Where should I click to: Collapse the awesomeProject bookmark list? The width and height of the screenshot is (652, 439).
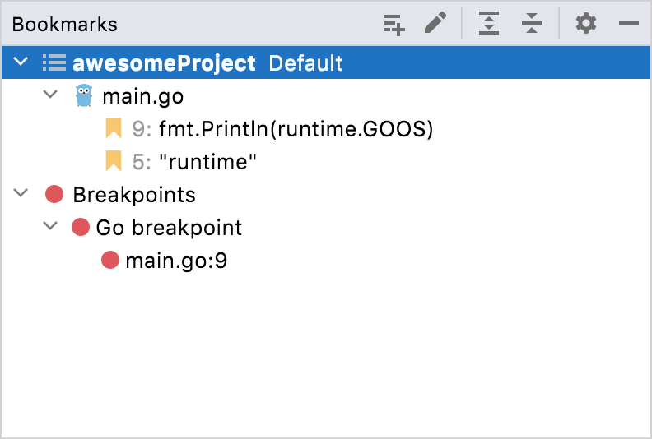21,62
